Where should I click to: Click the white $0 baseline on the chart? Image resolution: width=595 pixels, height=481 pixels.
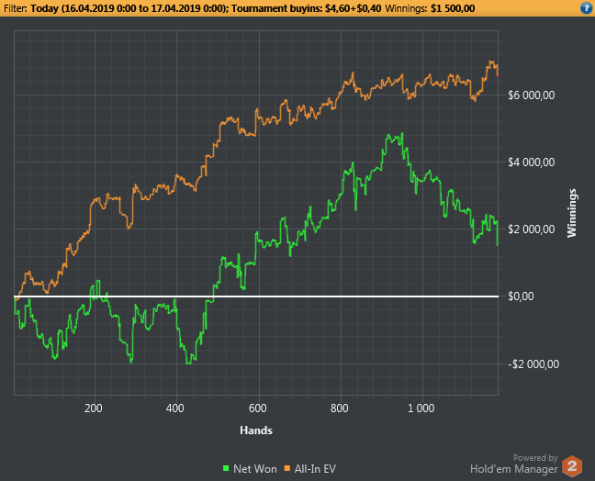click(256, 296)
